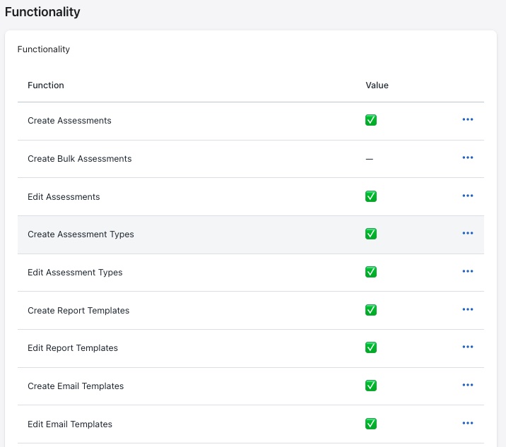Image resolution: width=506 pixels, height=447 pixels.
Task: Open the three-dot menu for Create Assessments
Action: (x=467, y=120)
